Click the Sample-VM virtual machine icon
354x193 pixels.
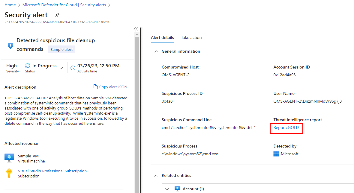[10, 158]
